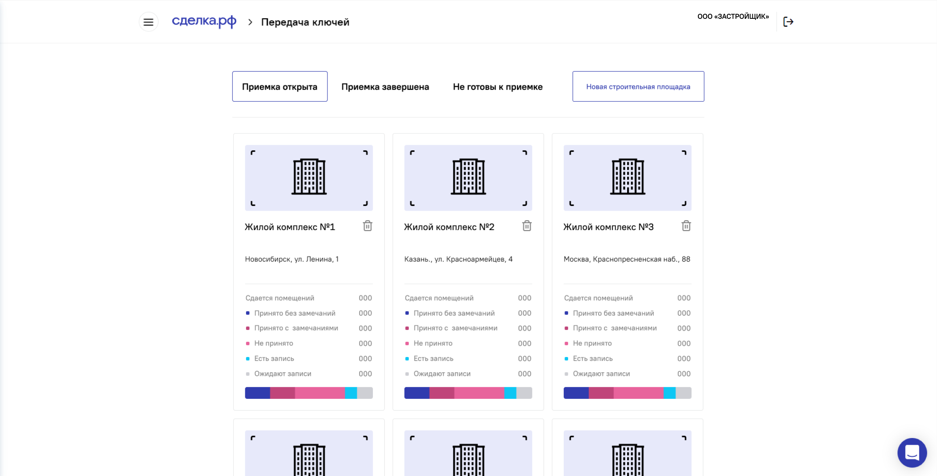Click Новая строительная площадка button
The width and height of the screenshot is (937, 476).
638,87
